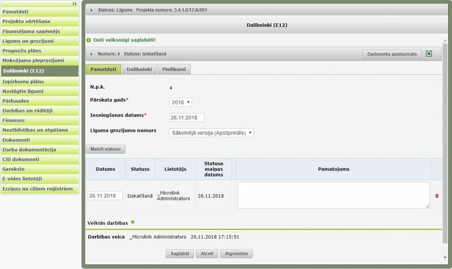The height and width of the screenshot is (269, 452).
Task: Select the Pamatdati tab
Action: (x=103, y=69)
